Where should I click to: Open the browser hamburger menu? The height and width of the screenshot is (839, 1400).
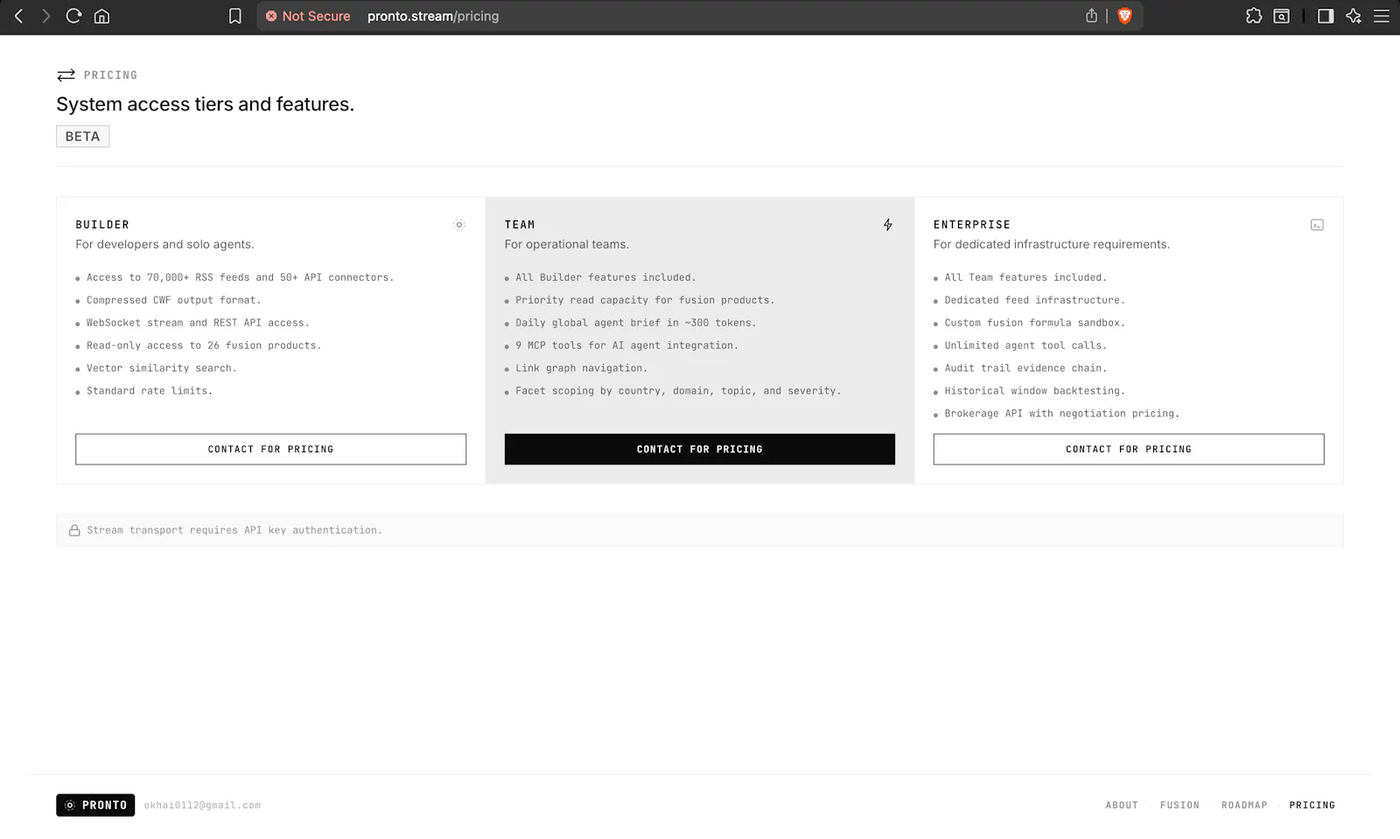click(1382, 16)
